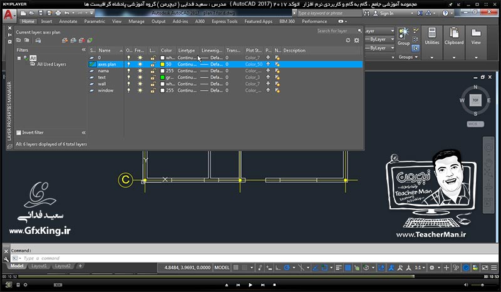
Task: Toggle the Freeze sun icon for layer text
Action: (140, 78)
